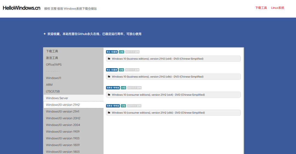Switch to Windows10 version 21H1
296x154 pixels.
click(x=62, y=112)
